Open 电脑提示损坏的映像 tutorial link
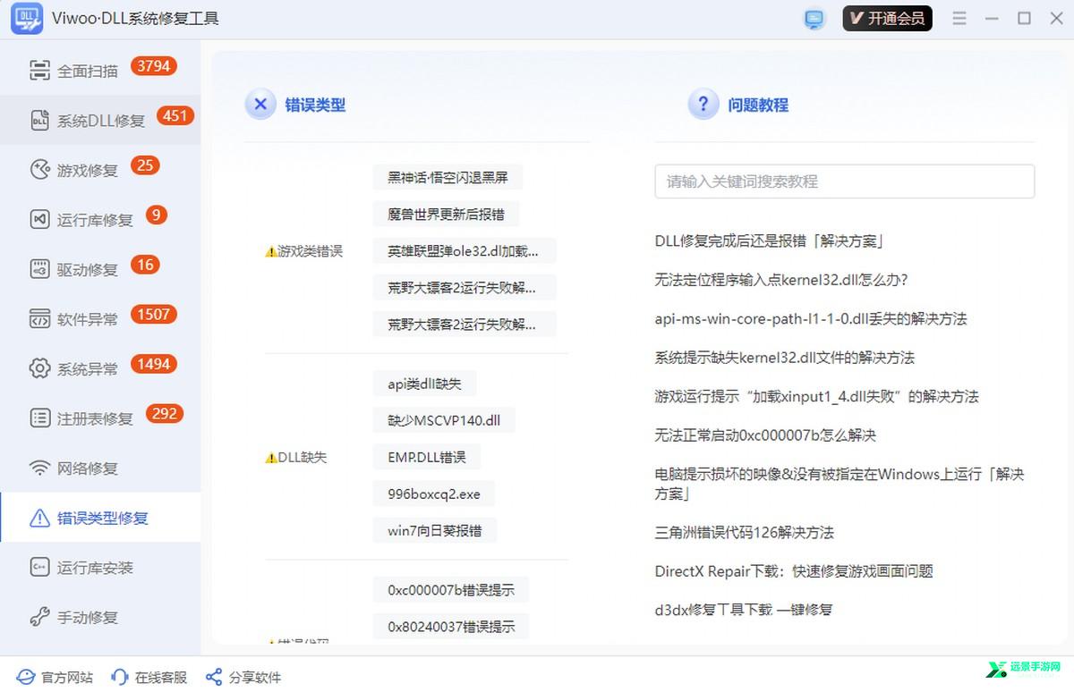 point(840,484)
